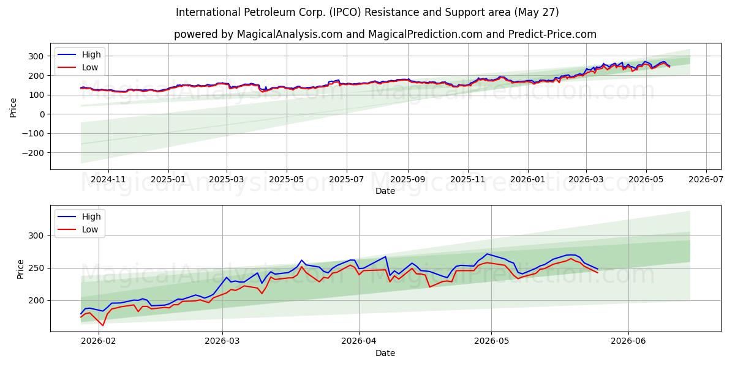Click the 2025-03 tick label

tap(227, 180)
